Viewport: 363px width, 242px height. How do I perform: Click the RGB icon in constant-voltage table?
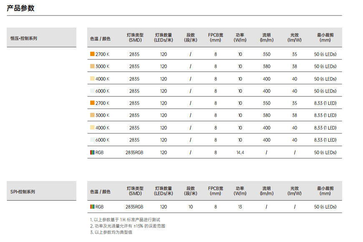(x=92, y=152)
